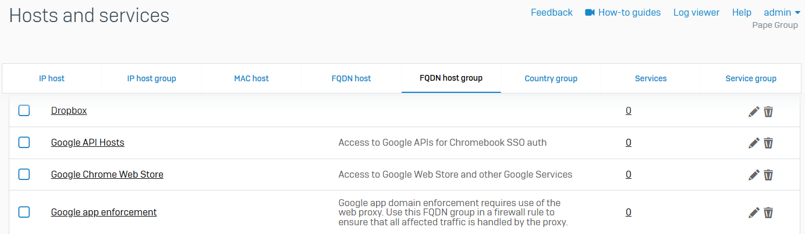Click the How-to guides video icon

(x=590, y=12)
